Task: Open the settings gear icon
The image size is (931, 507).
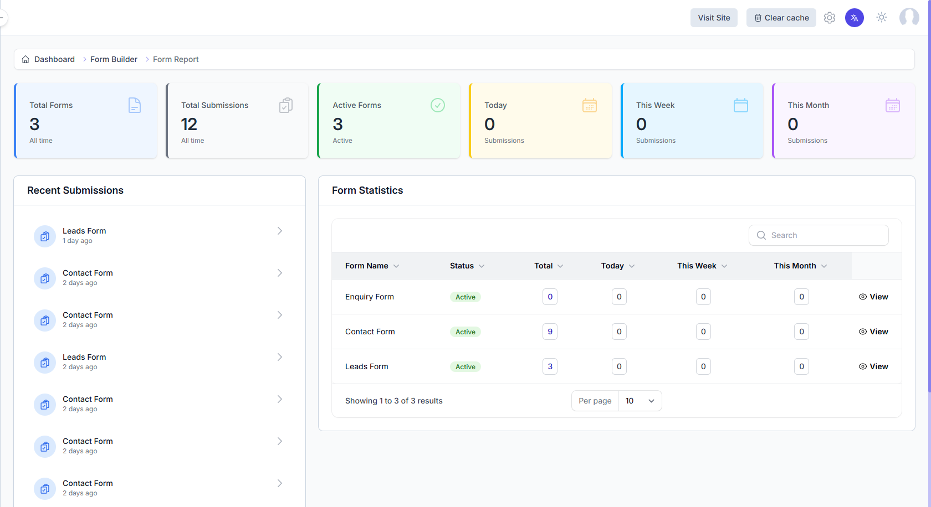Action: click(x=829, y=18)
